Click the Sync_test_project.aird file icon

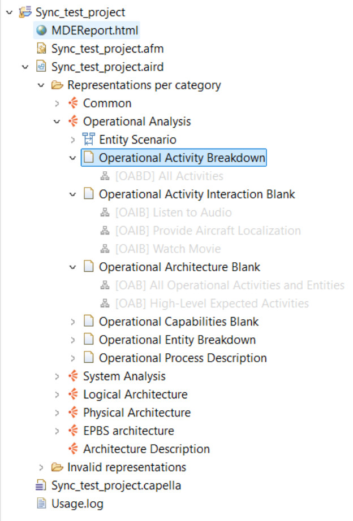tap(41, 67)
